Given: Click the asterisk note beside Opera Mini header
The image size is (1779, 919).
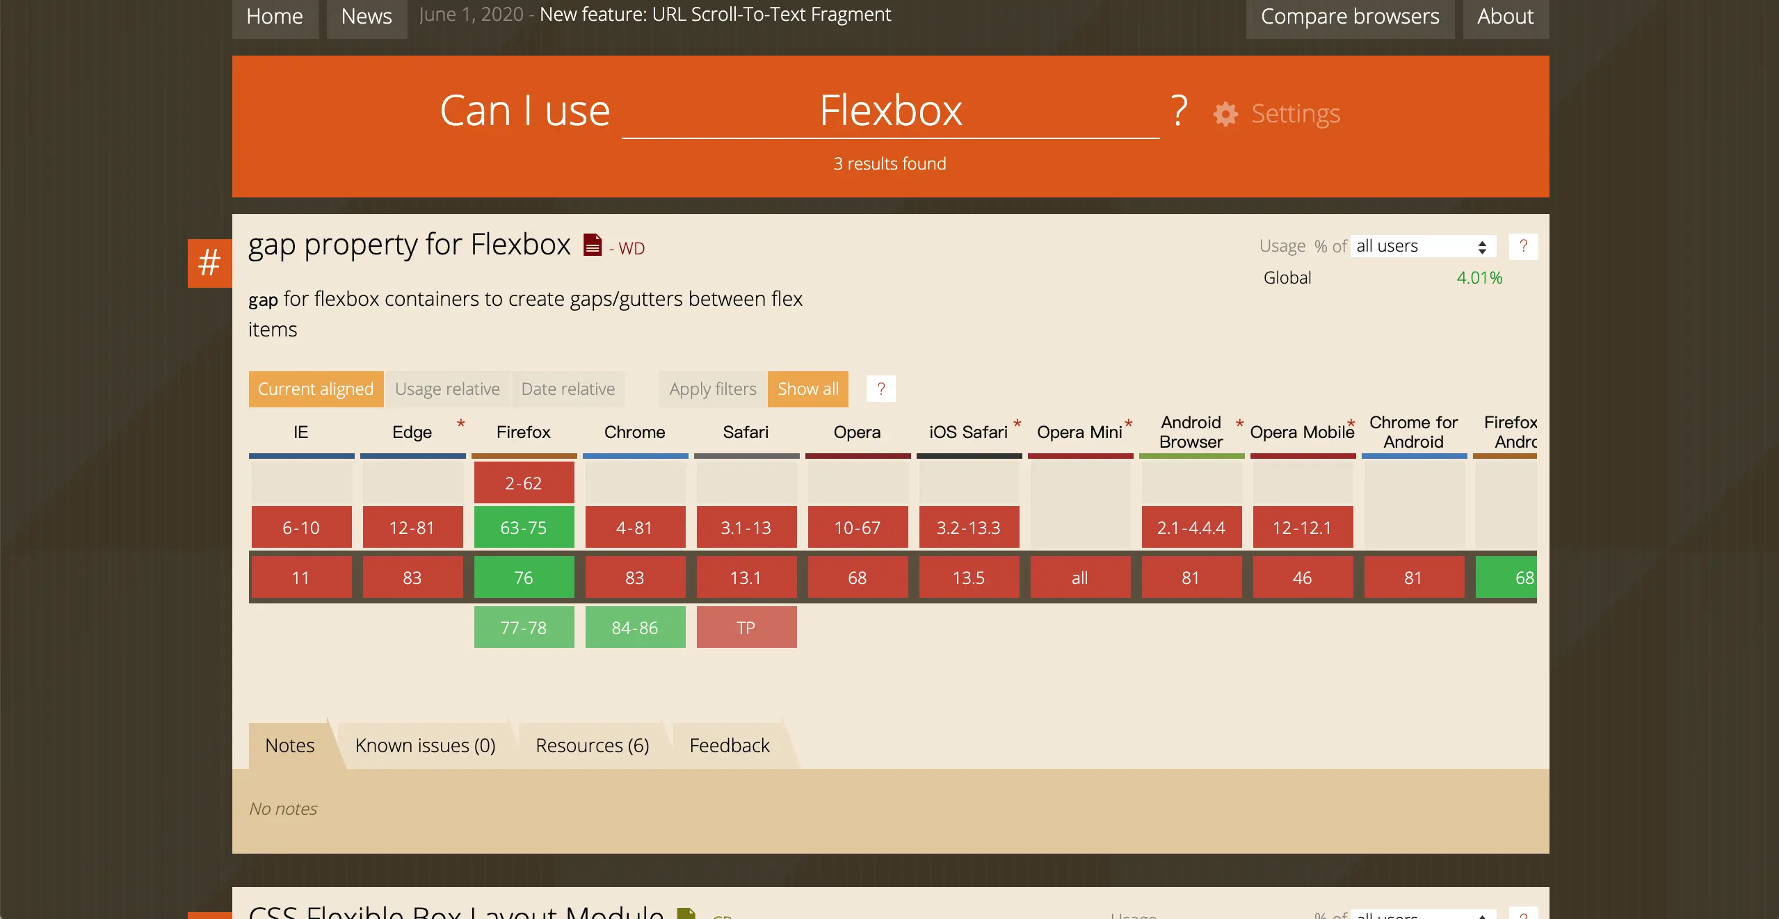Looking at the screenshot, I should point(1129,424).
